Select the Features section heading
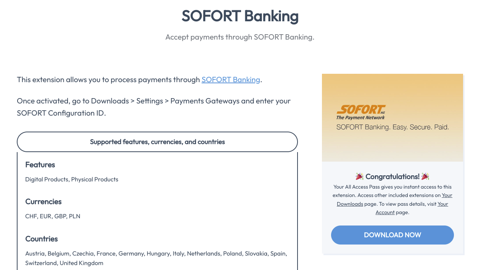Image resolution: width=481 pixels, height=270 pixels. click(40, 165)
